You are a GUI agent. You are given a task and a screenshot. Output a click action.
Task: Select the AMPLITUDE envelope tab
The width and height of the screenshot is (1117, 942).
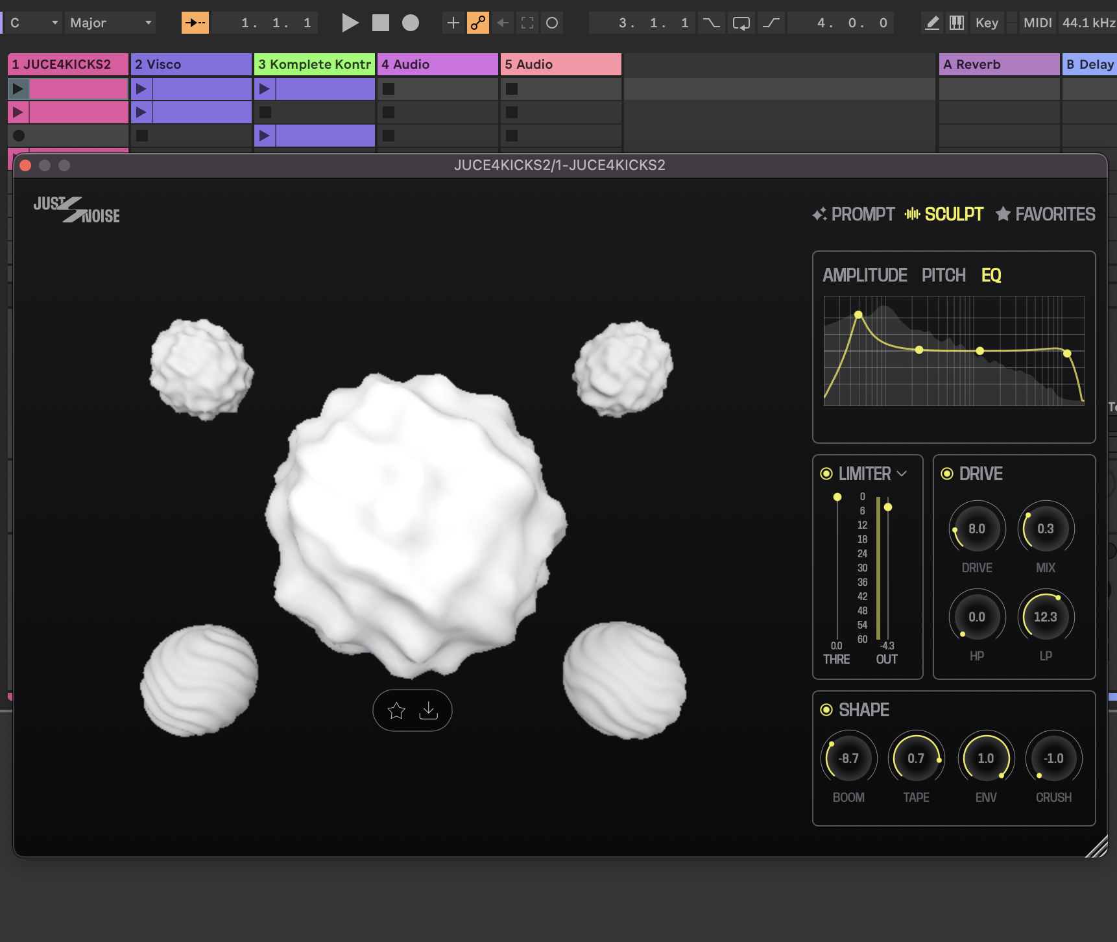pyautogui.click(x=865, y=275)
